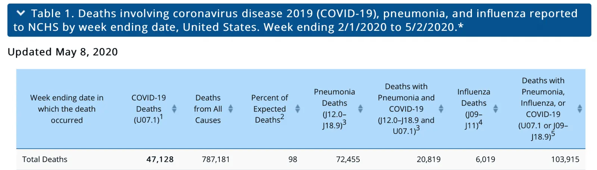This screenshot has height=170, width=597.
Task: Click the 103,915 total value cell
Action: pyautogui.click(x=565, y=159)
